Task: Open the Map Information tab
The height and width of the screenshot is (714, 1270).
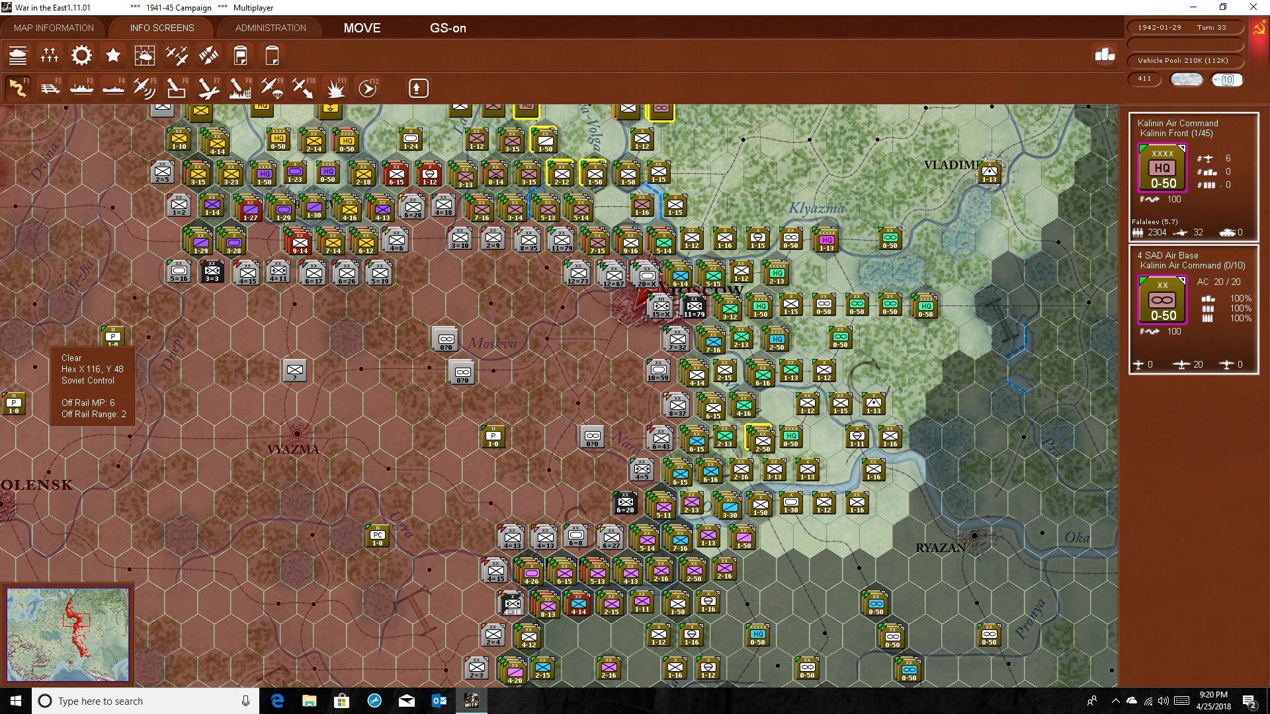Action: coord(54,28)
